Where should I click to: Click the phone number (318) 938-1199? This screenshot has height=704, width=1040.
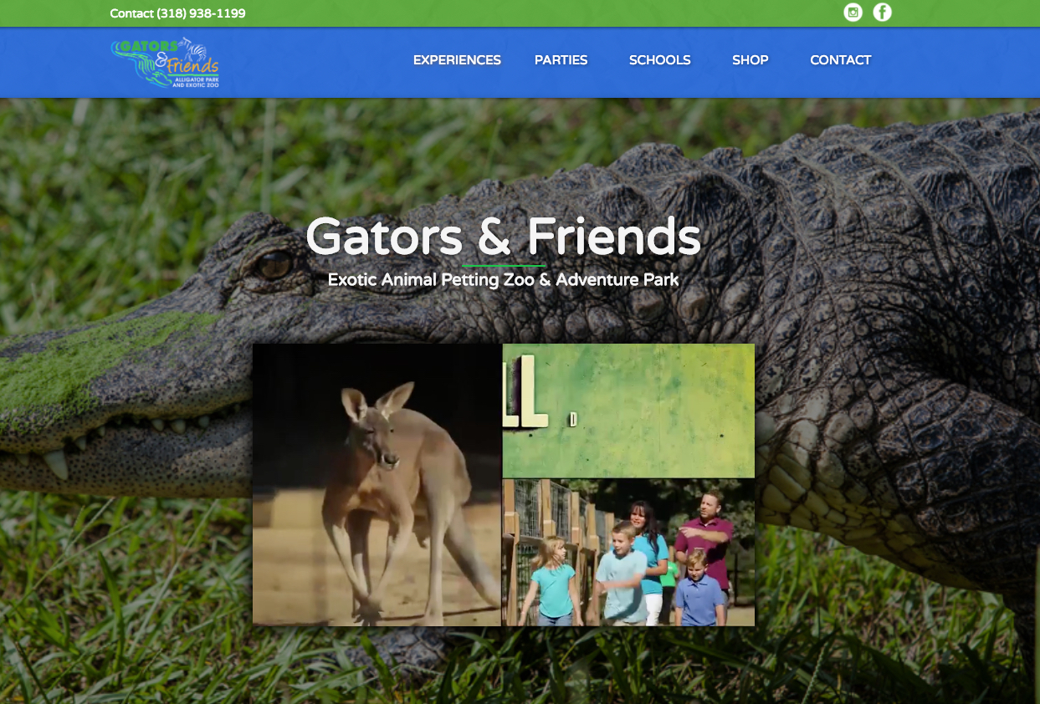[202, 13]
